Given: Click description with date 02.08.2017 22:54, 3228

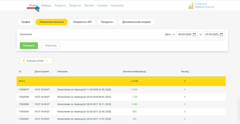Looking at the screenshot, I should [84, 112].
